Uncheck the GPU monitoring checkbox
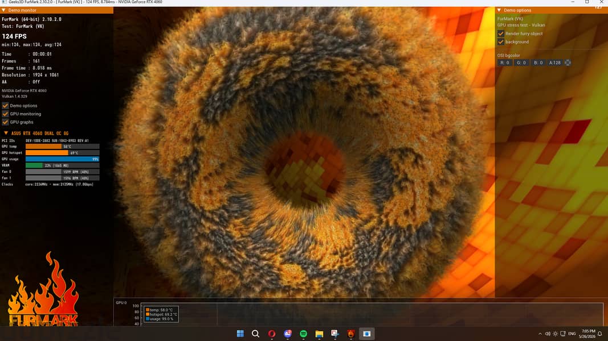The width and height of the screenshot is (608, 341). click(x=6, y=114)
